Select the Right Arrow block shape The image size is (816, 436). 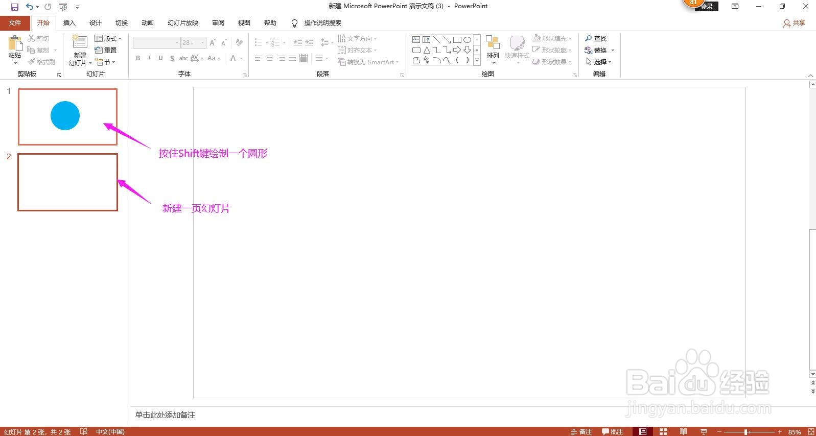(457, 50)
